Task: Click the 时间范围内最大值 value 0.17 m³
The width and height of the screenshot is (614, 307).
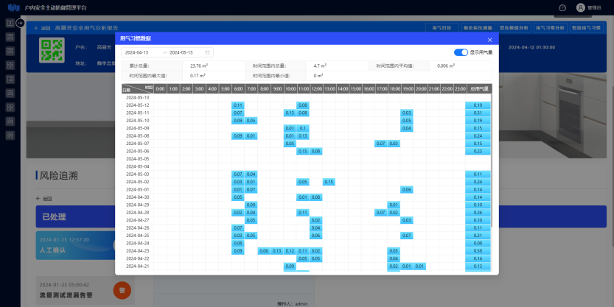Action: click(x=198, y=76)
